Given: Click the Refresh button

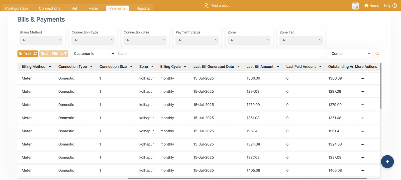Looking at the screenshot, I should point(28,54).
